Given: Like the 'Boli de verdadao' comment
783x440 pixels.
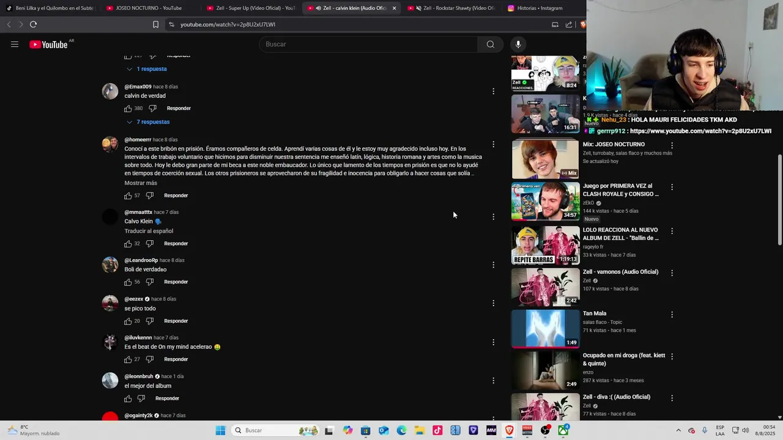Looking at the screenshot, I should (x=128, y=282).
